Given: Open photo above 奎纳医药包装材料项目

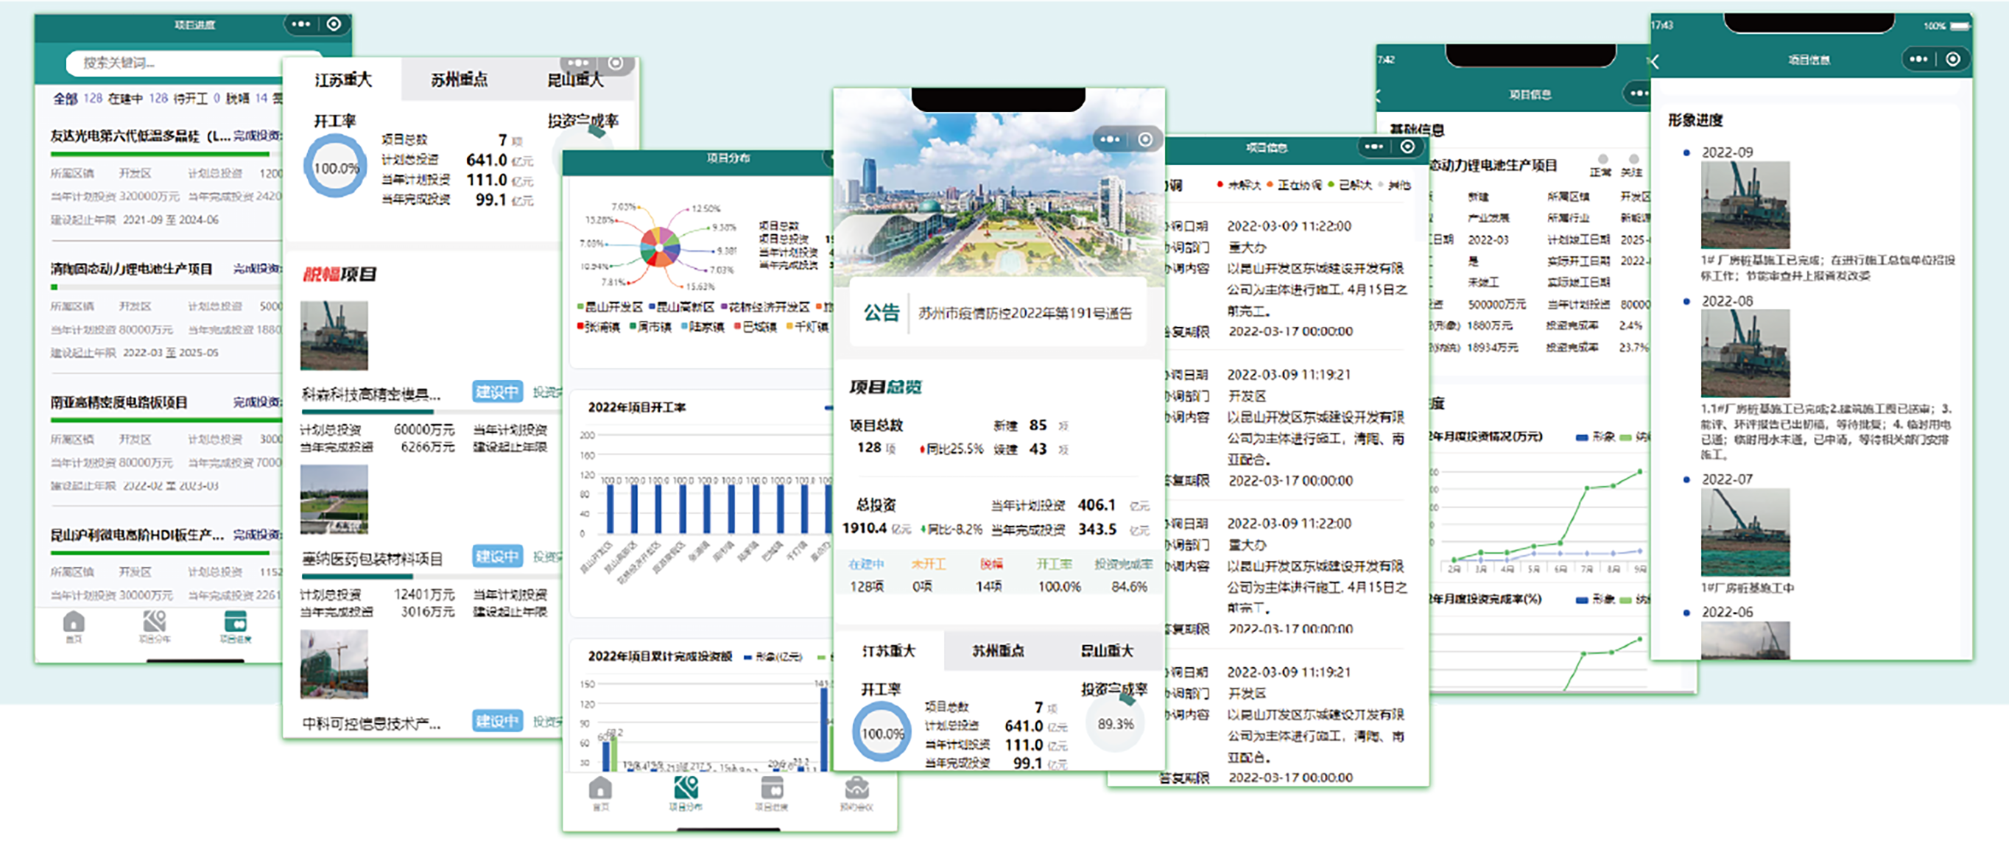Looking at the screenshot, I should [334, 499].
